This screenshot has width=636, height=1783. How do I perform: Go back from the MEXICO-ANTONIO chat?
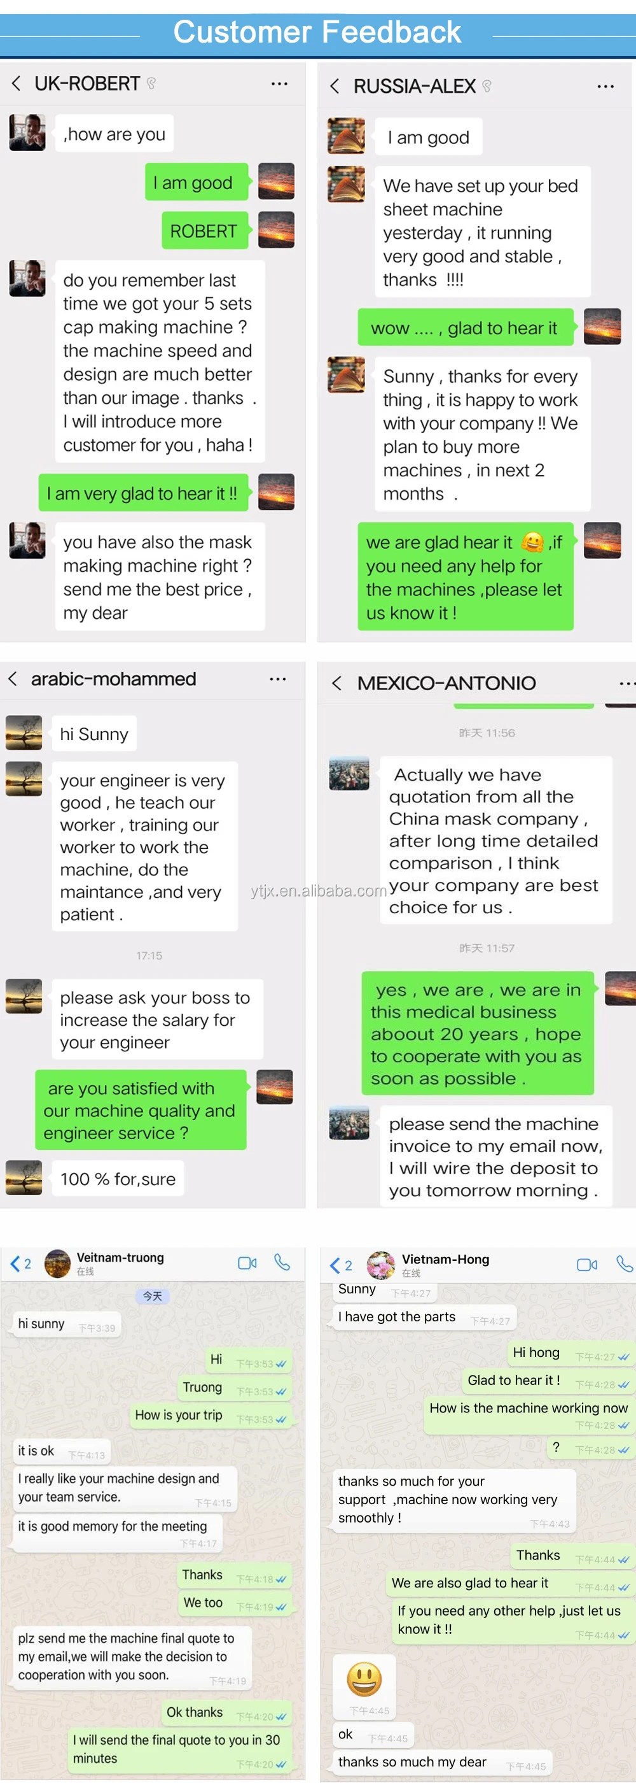click(x=336, y=684)
